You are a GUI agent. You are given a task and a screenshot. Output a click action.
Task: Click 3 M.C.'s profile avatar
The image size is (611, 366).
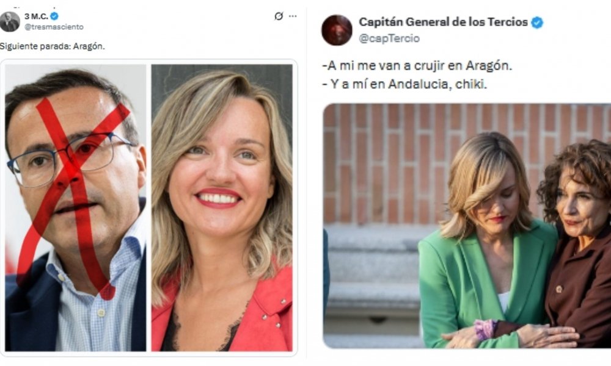[10, 21]
